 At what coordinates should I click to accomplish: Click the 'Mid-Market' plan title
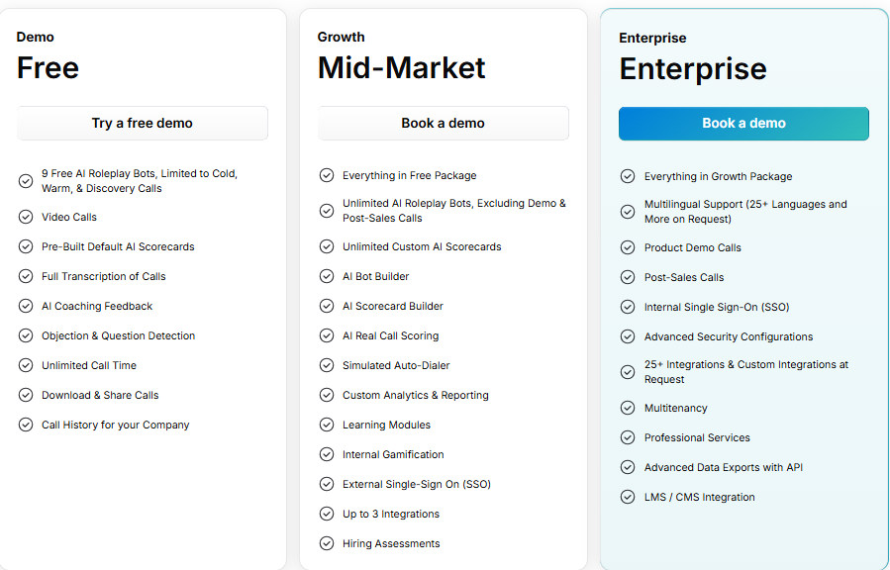[x=402, y=68]
